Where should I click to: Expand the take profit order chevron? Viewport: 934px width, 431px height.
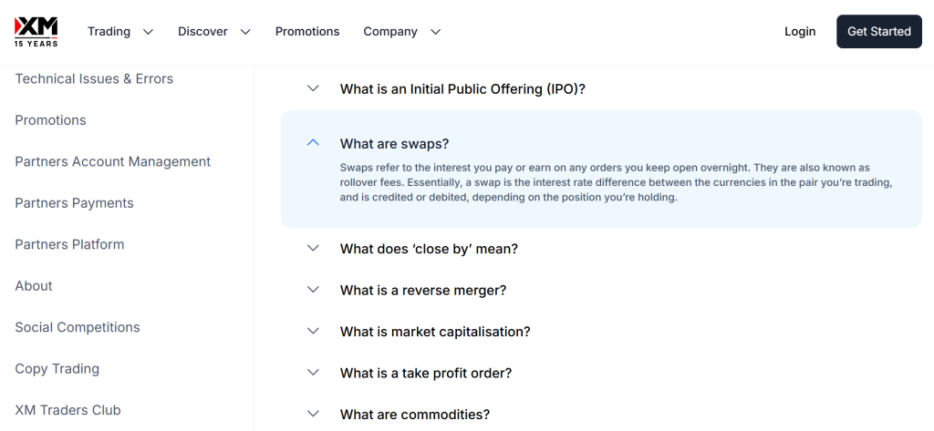(x=314, y=373)
